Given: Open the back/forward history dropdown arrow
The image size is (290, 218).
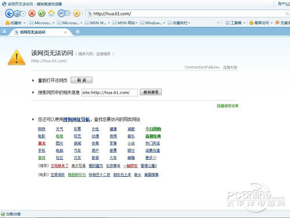Looking at the screenshot, I should pyautogui.click(x=23, y=13).
